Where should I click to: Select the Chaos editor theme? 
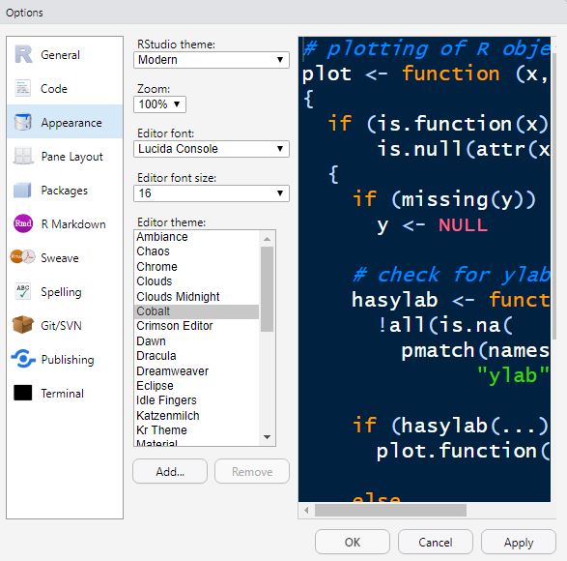(x=196, y=251)
